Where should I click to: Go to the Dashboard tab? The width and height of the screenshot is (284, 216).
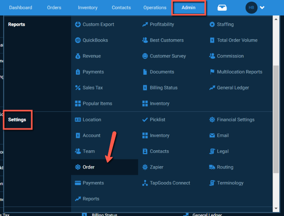tap(21, 8)
